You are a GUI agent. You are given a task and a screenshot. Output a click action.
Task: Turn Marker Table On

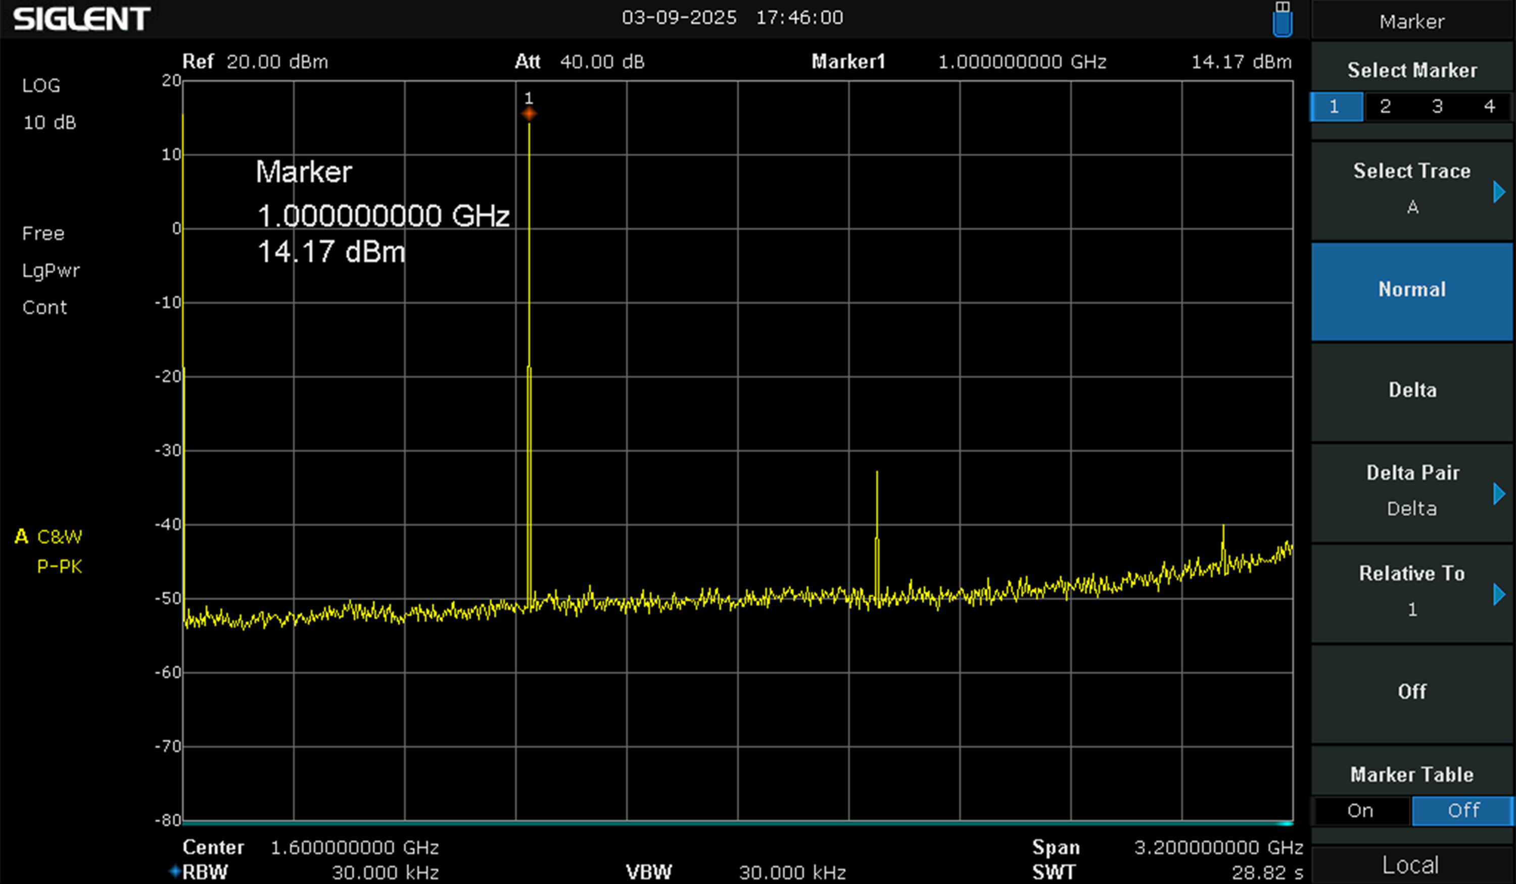(1361, 810)
